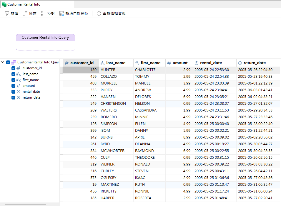This screenshot has height=206, width=281.
Task: Uncheck the root query checkbox in sidebar
Action: tap(8, 62)
